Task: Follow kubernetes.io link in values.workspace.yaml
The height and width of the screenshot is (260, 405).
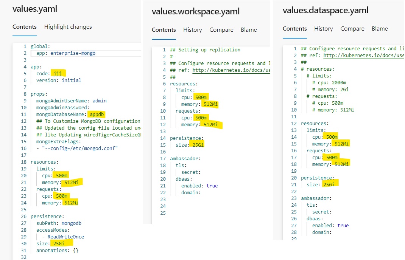Action: (x=231, y=70)
